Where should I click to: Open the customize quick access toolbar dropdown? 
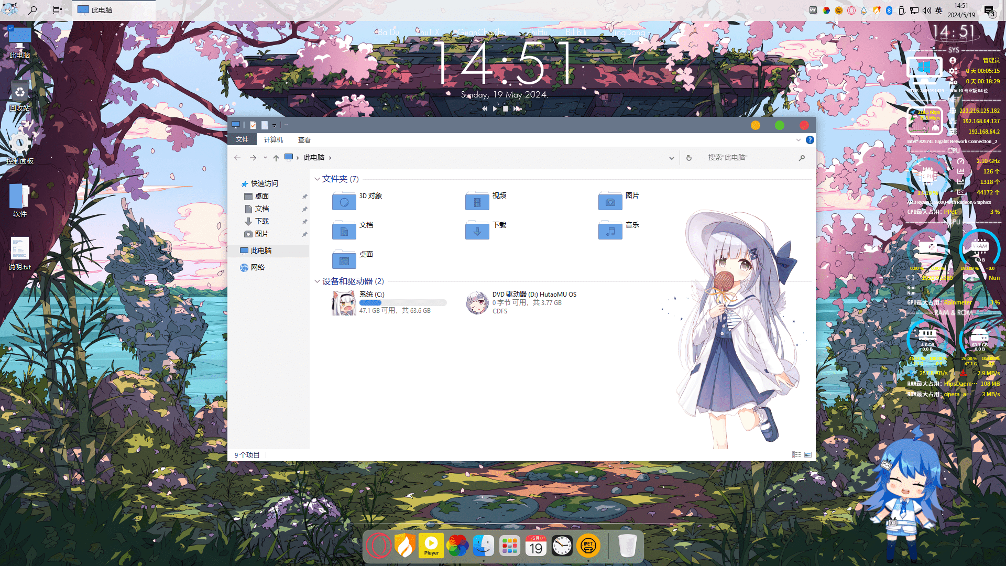pyautogui.click(x=274, y=125)
